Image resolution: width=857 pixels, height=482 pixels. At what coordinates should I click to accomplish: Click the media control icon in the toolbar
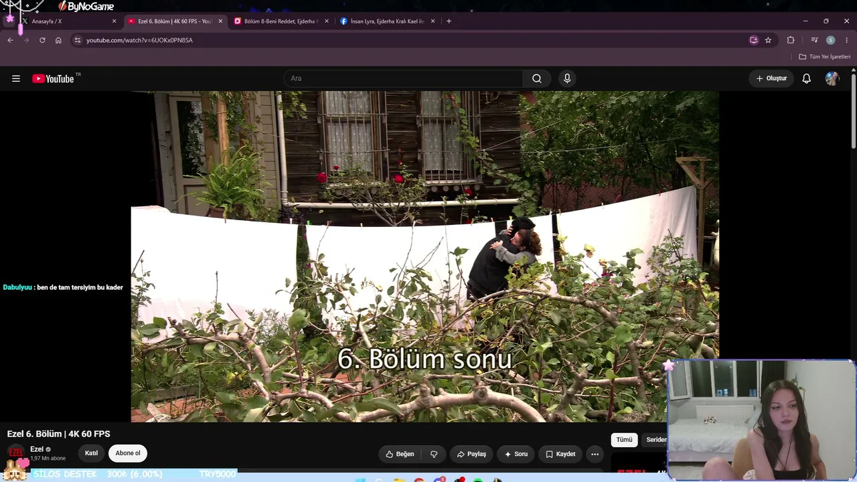click(x=814, y=40)
